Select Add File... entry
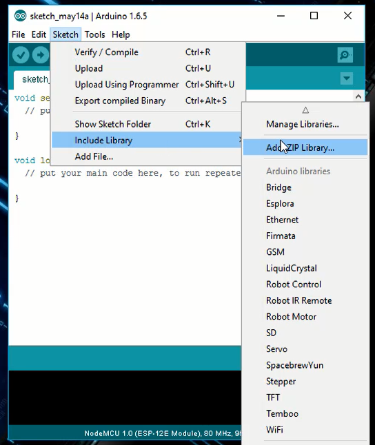375x445 pixels. (147, 156)
